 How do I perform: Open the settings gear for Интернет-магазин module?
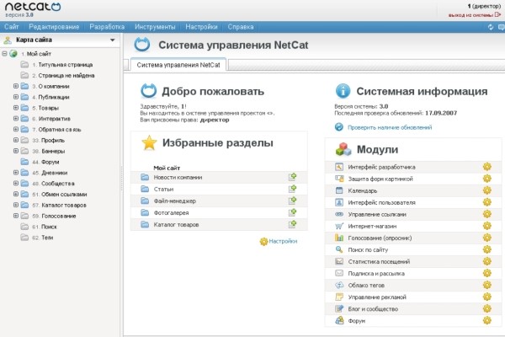pos(486,226)
